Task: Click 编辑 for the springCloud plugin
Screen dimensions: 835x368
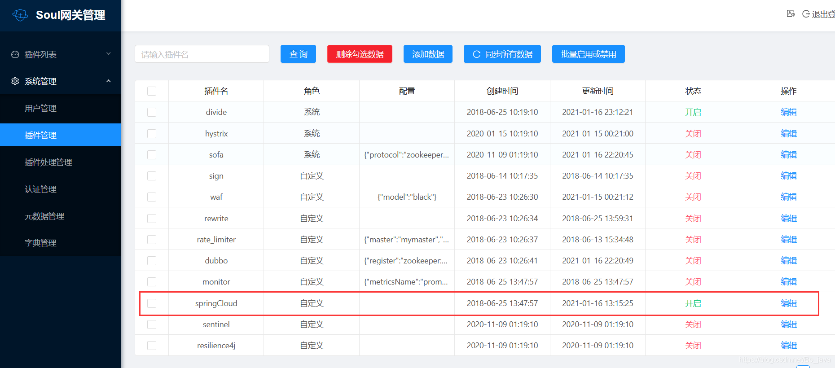Action: pyautogui.click(x=789, y=303)
